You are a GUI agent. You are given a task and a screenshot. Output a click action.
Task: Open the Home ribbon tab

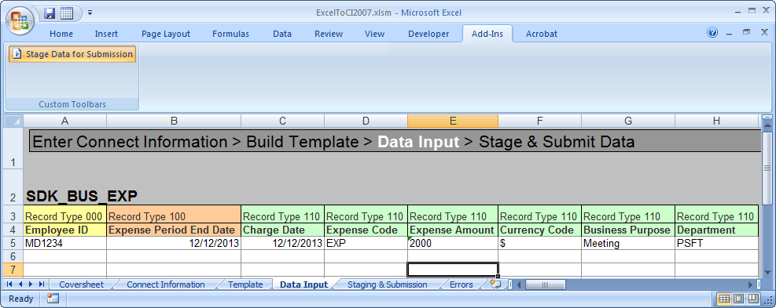61,34
